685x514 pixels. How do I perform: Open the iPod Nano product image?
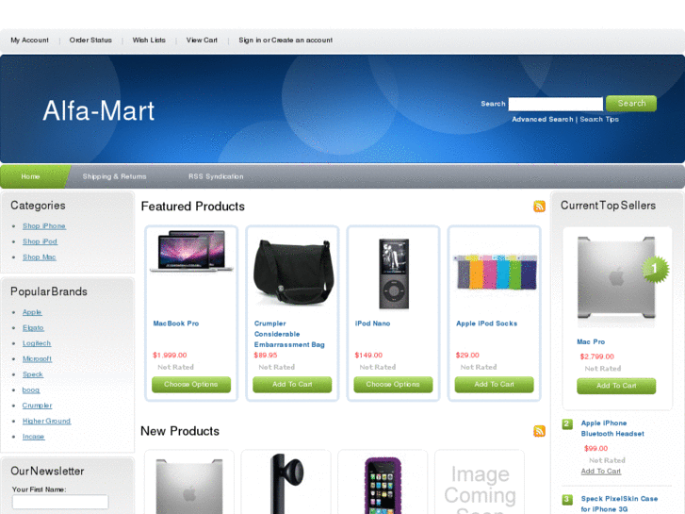tap(394, 274)
